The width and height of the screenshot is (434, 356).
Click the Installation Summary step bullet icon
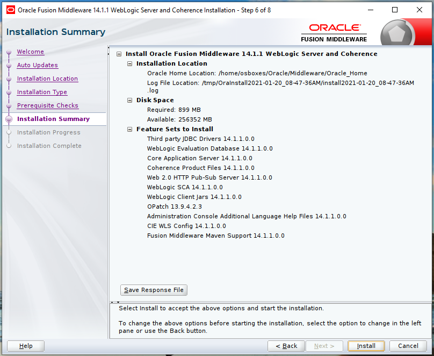pyautogui.click(x=9, y=119)
